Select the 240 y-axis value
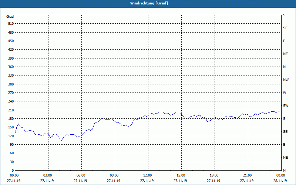Screen dimensions: 296x185 click(x=11, y=101)
